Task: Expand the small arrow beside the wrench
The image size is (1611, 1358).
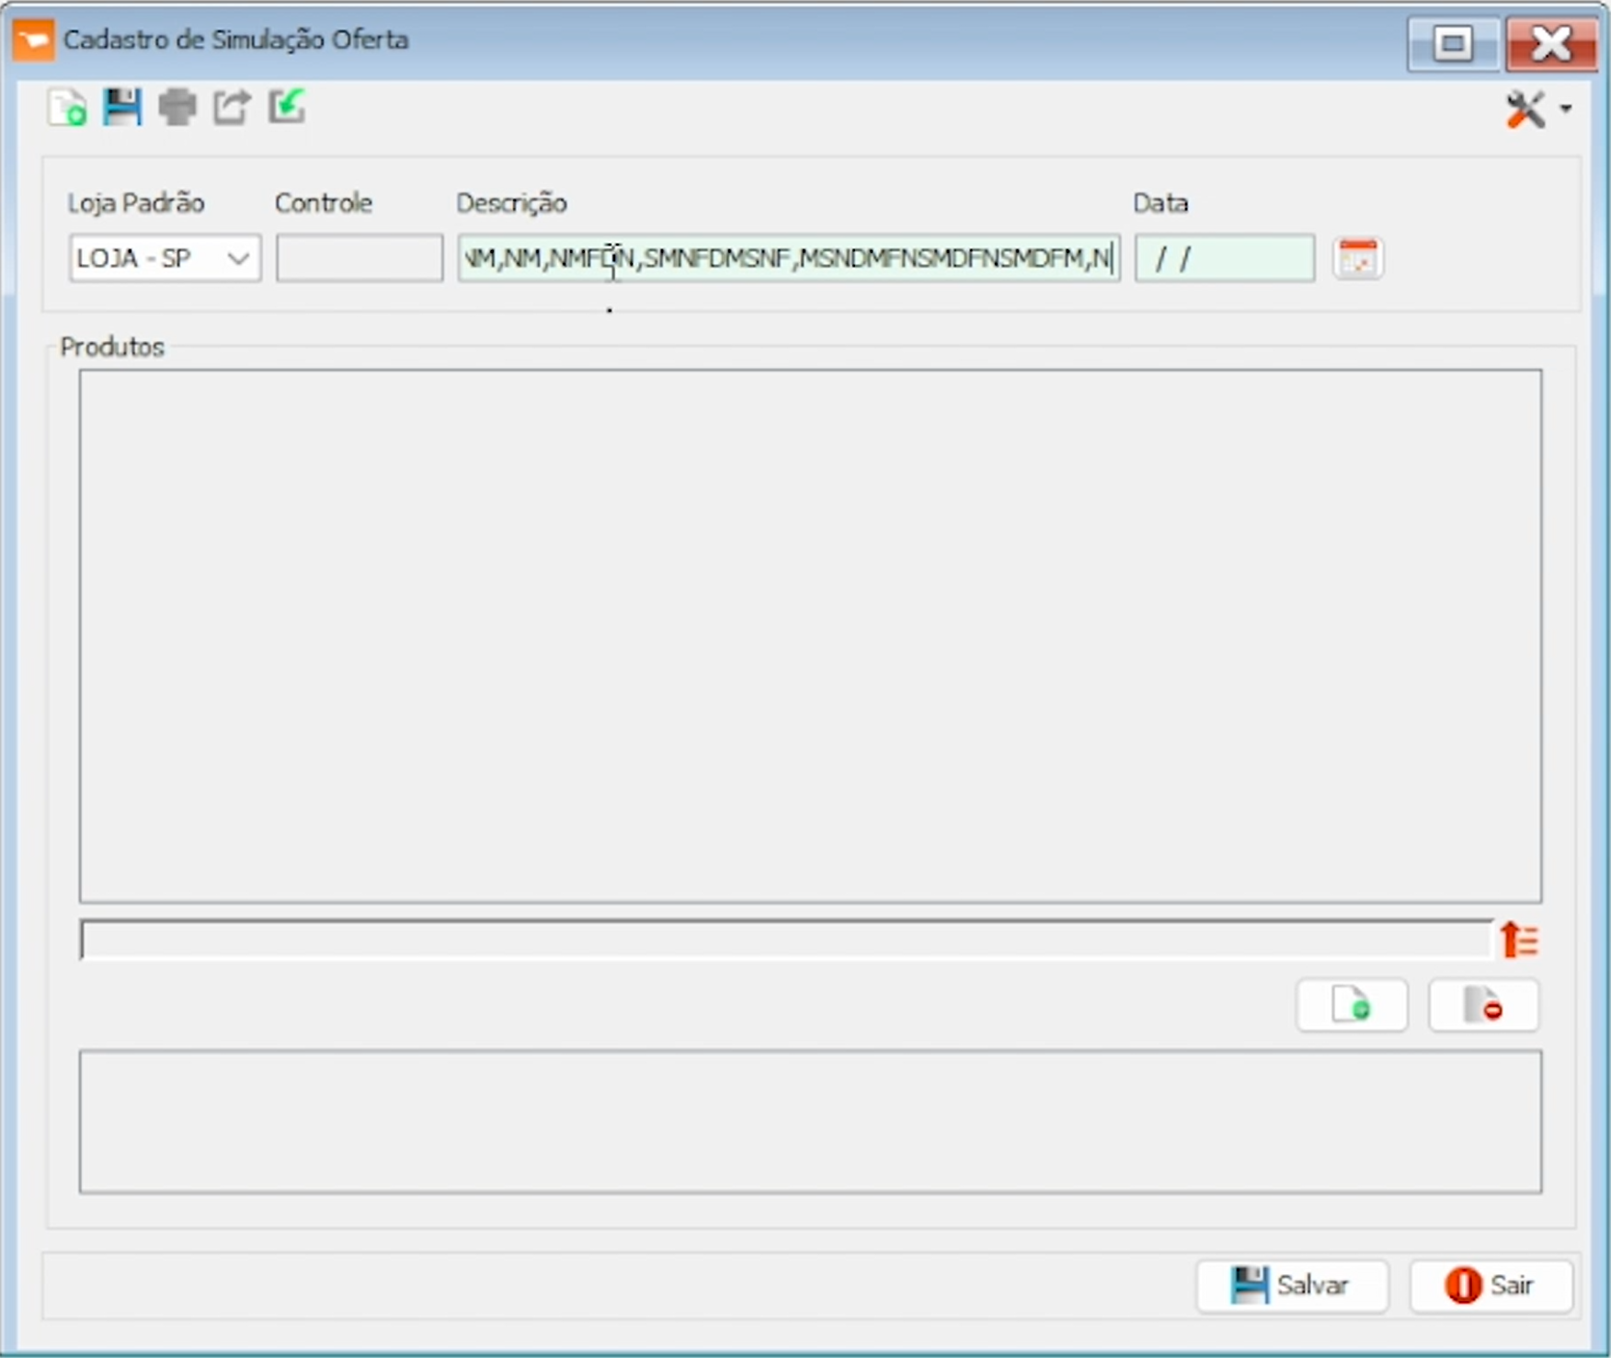Action: point(1566,109)
